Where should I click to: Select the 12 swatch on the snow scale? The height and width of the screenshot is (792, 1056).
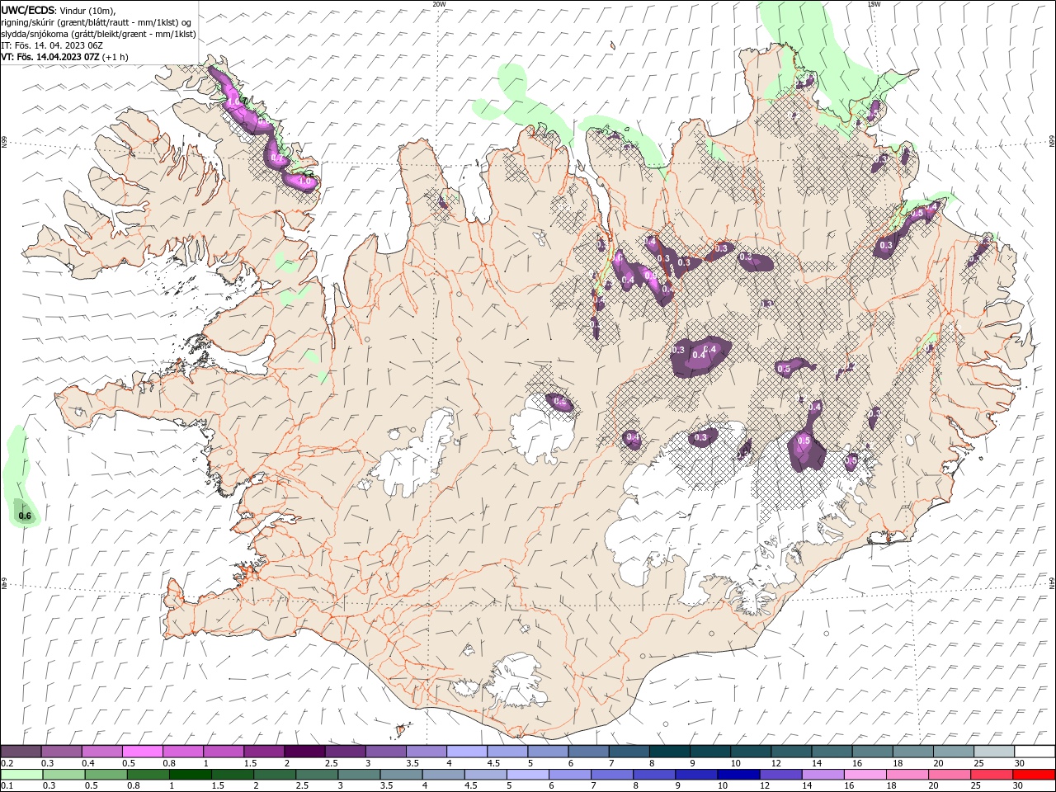coord(791,752)
